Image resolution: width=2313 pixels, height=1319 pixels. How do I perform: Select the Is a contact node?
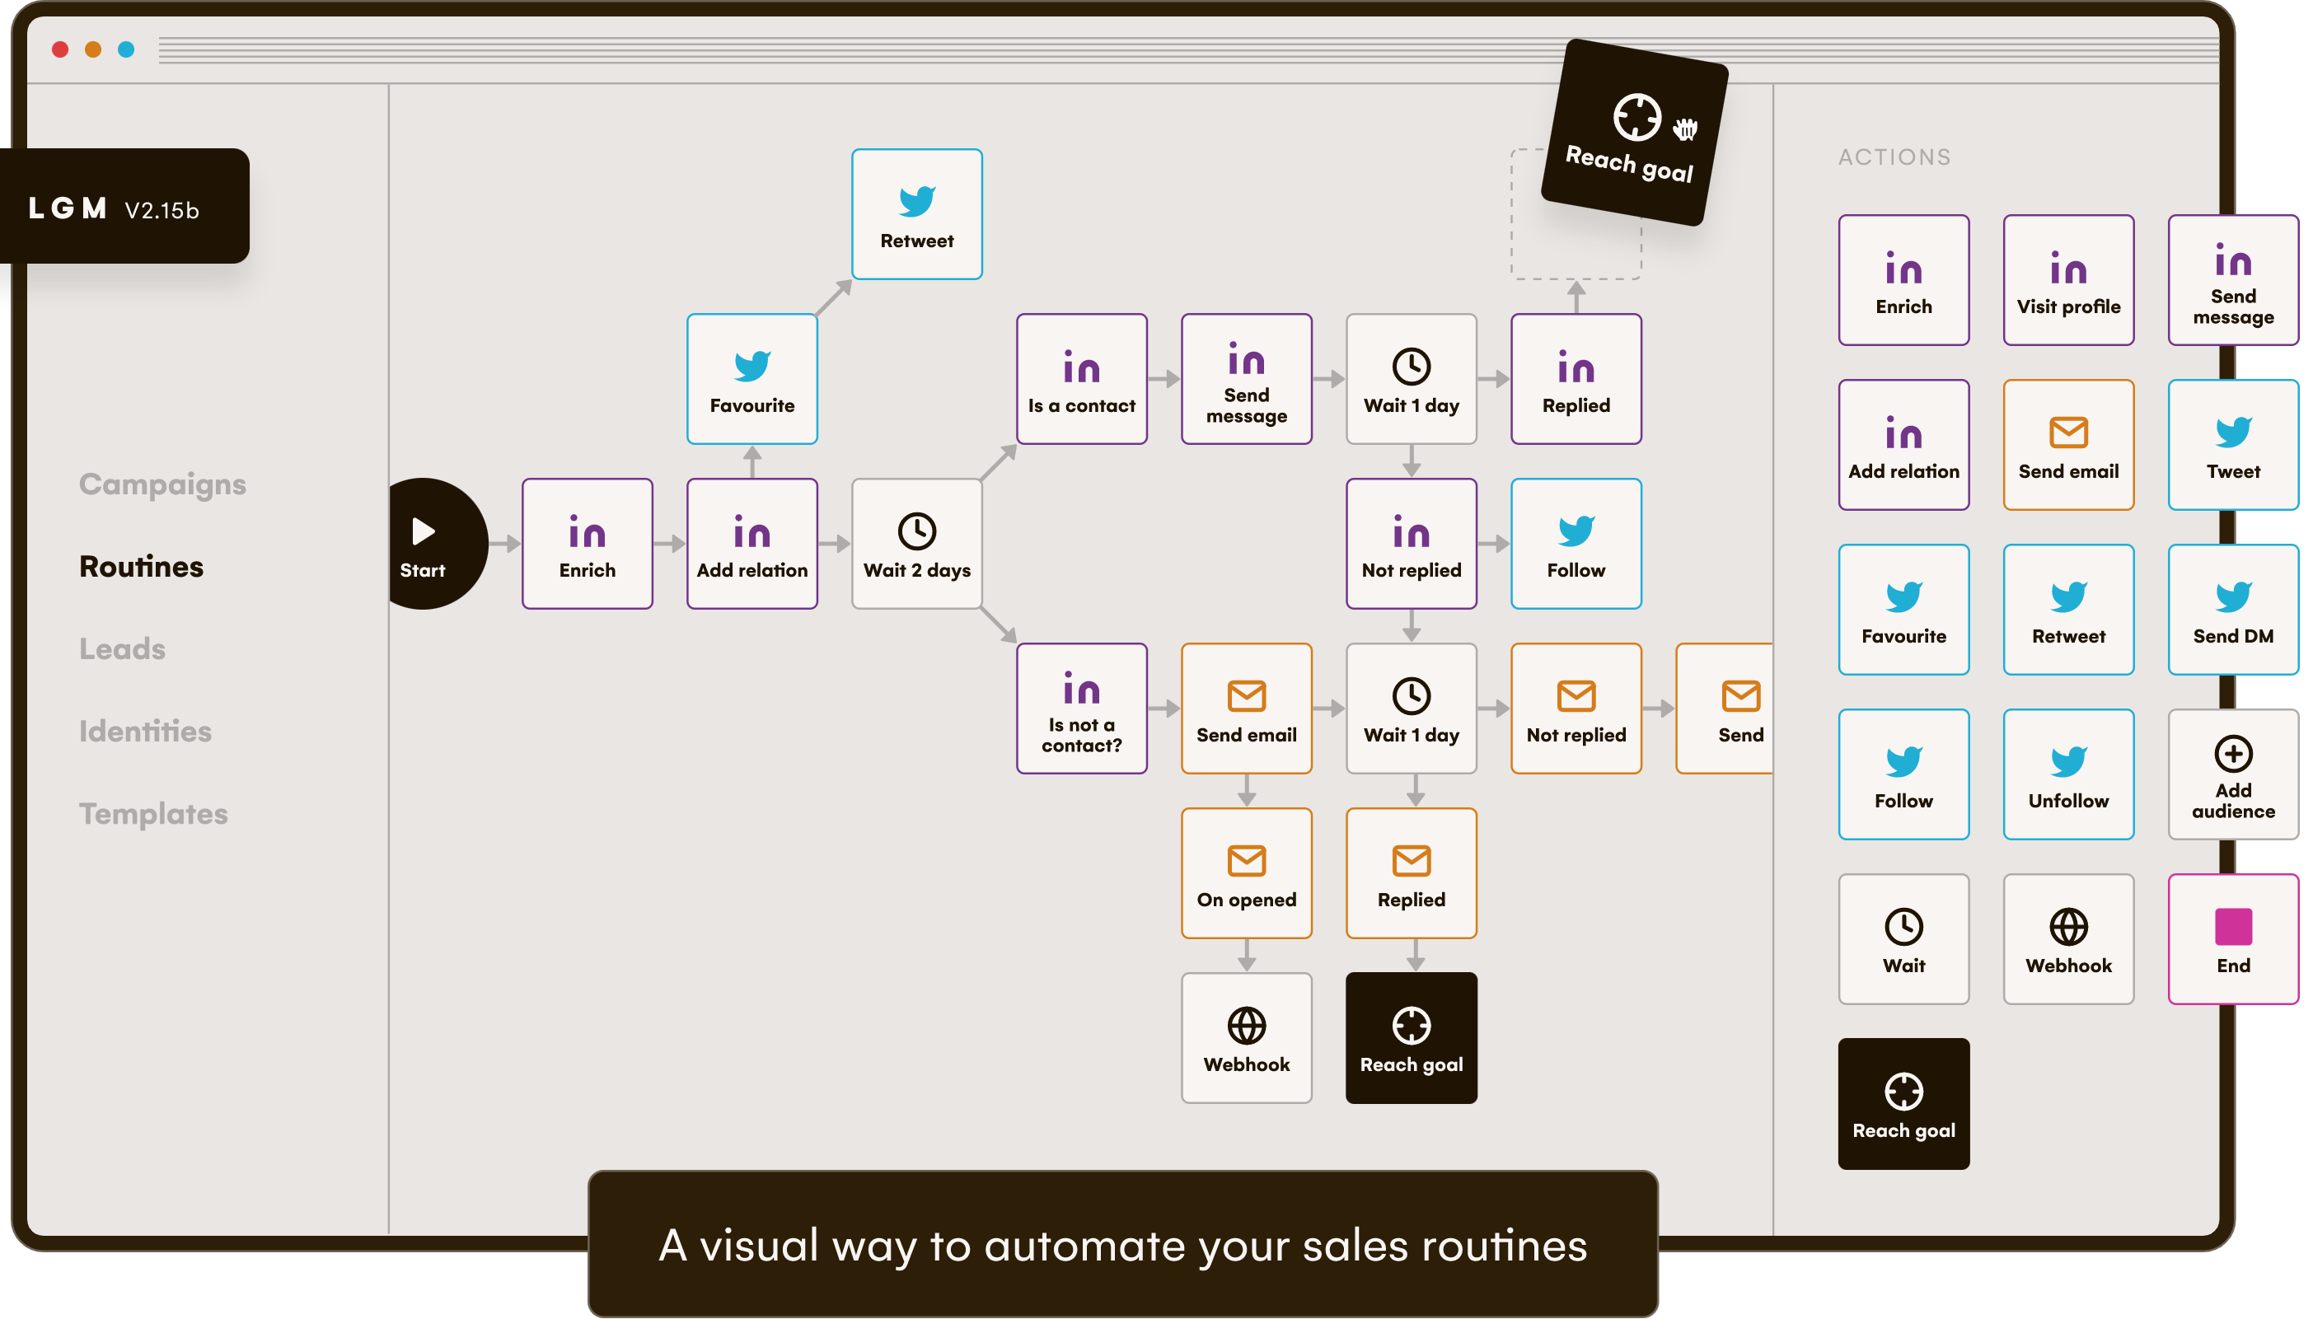click(1081, 379)
